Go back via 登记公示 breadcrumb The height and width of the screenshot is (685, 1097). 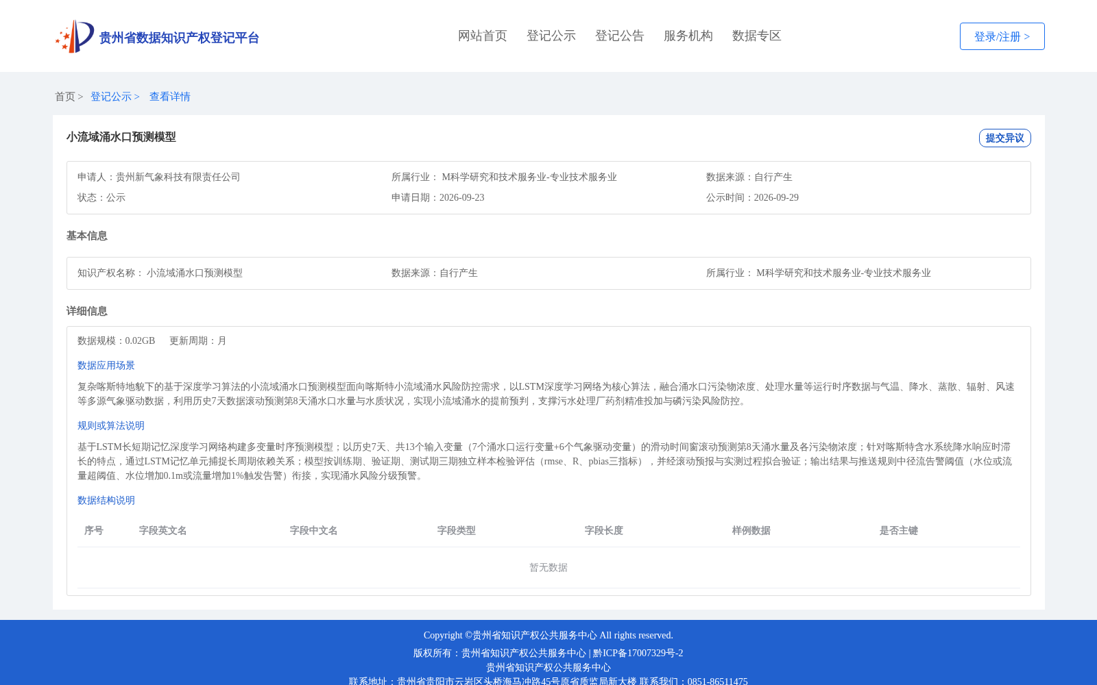tap(111, 97)
